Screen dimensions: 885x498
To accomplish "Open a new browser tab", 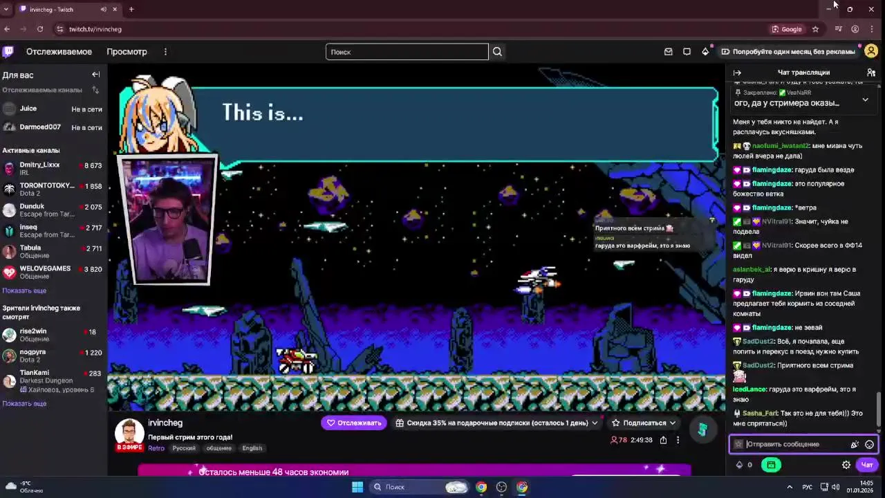I will click(131, 10).
